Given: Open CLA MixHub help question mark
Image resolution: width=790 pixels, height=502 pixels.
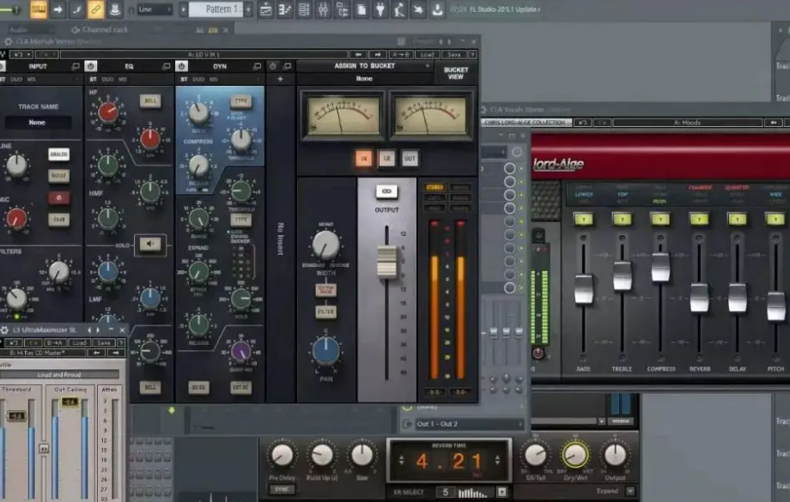Looking at the screenshot, I should pos(472,54).
